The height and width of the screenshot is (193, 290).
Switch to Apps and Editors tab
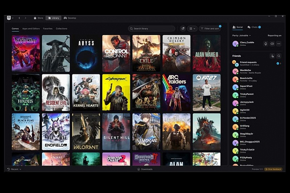click(31, 29)
